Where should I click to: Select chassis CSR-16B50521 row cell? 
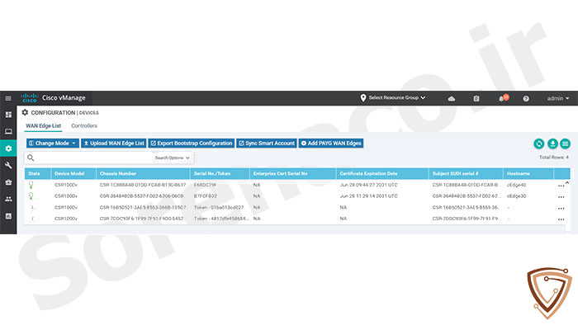click(x=143, y=208)
